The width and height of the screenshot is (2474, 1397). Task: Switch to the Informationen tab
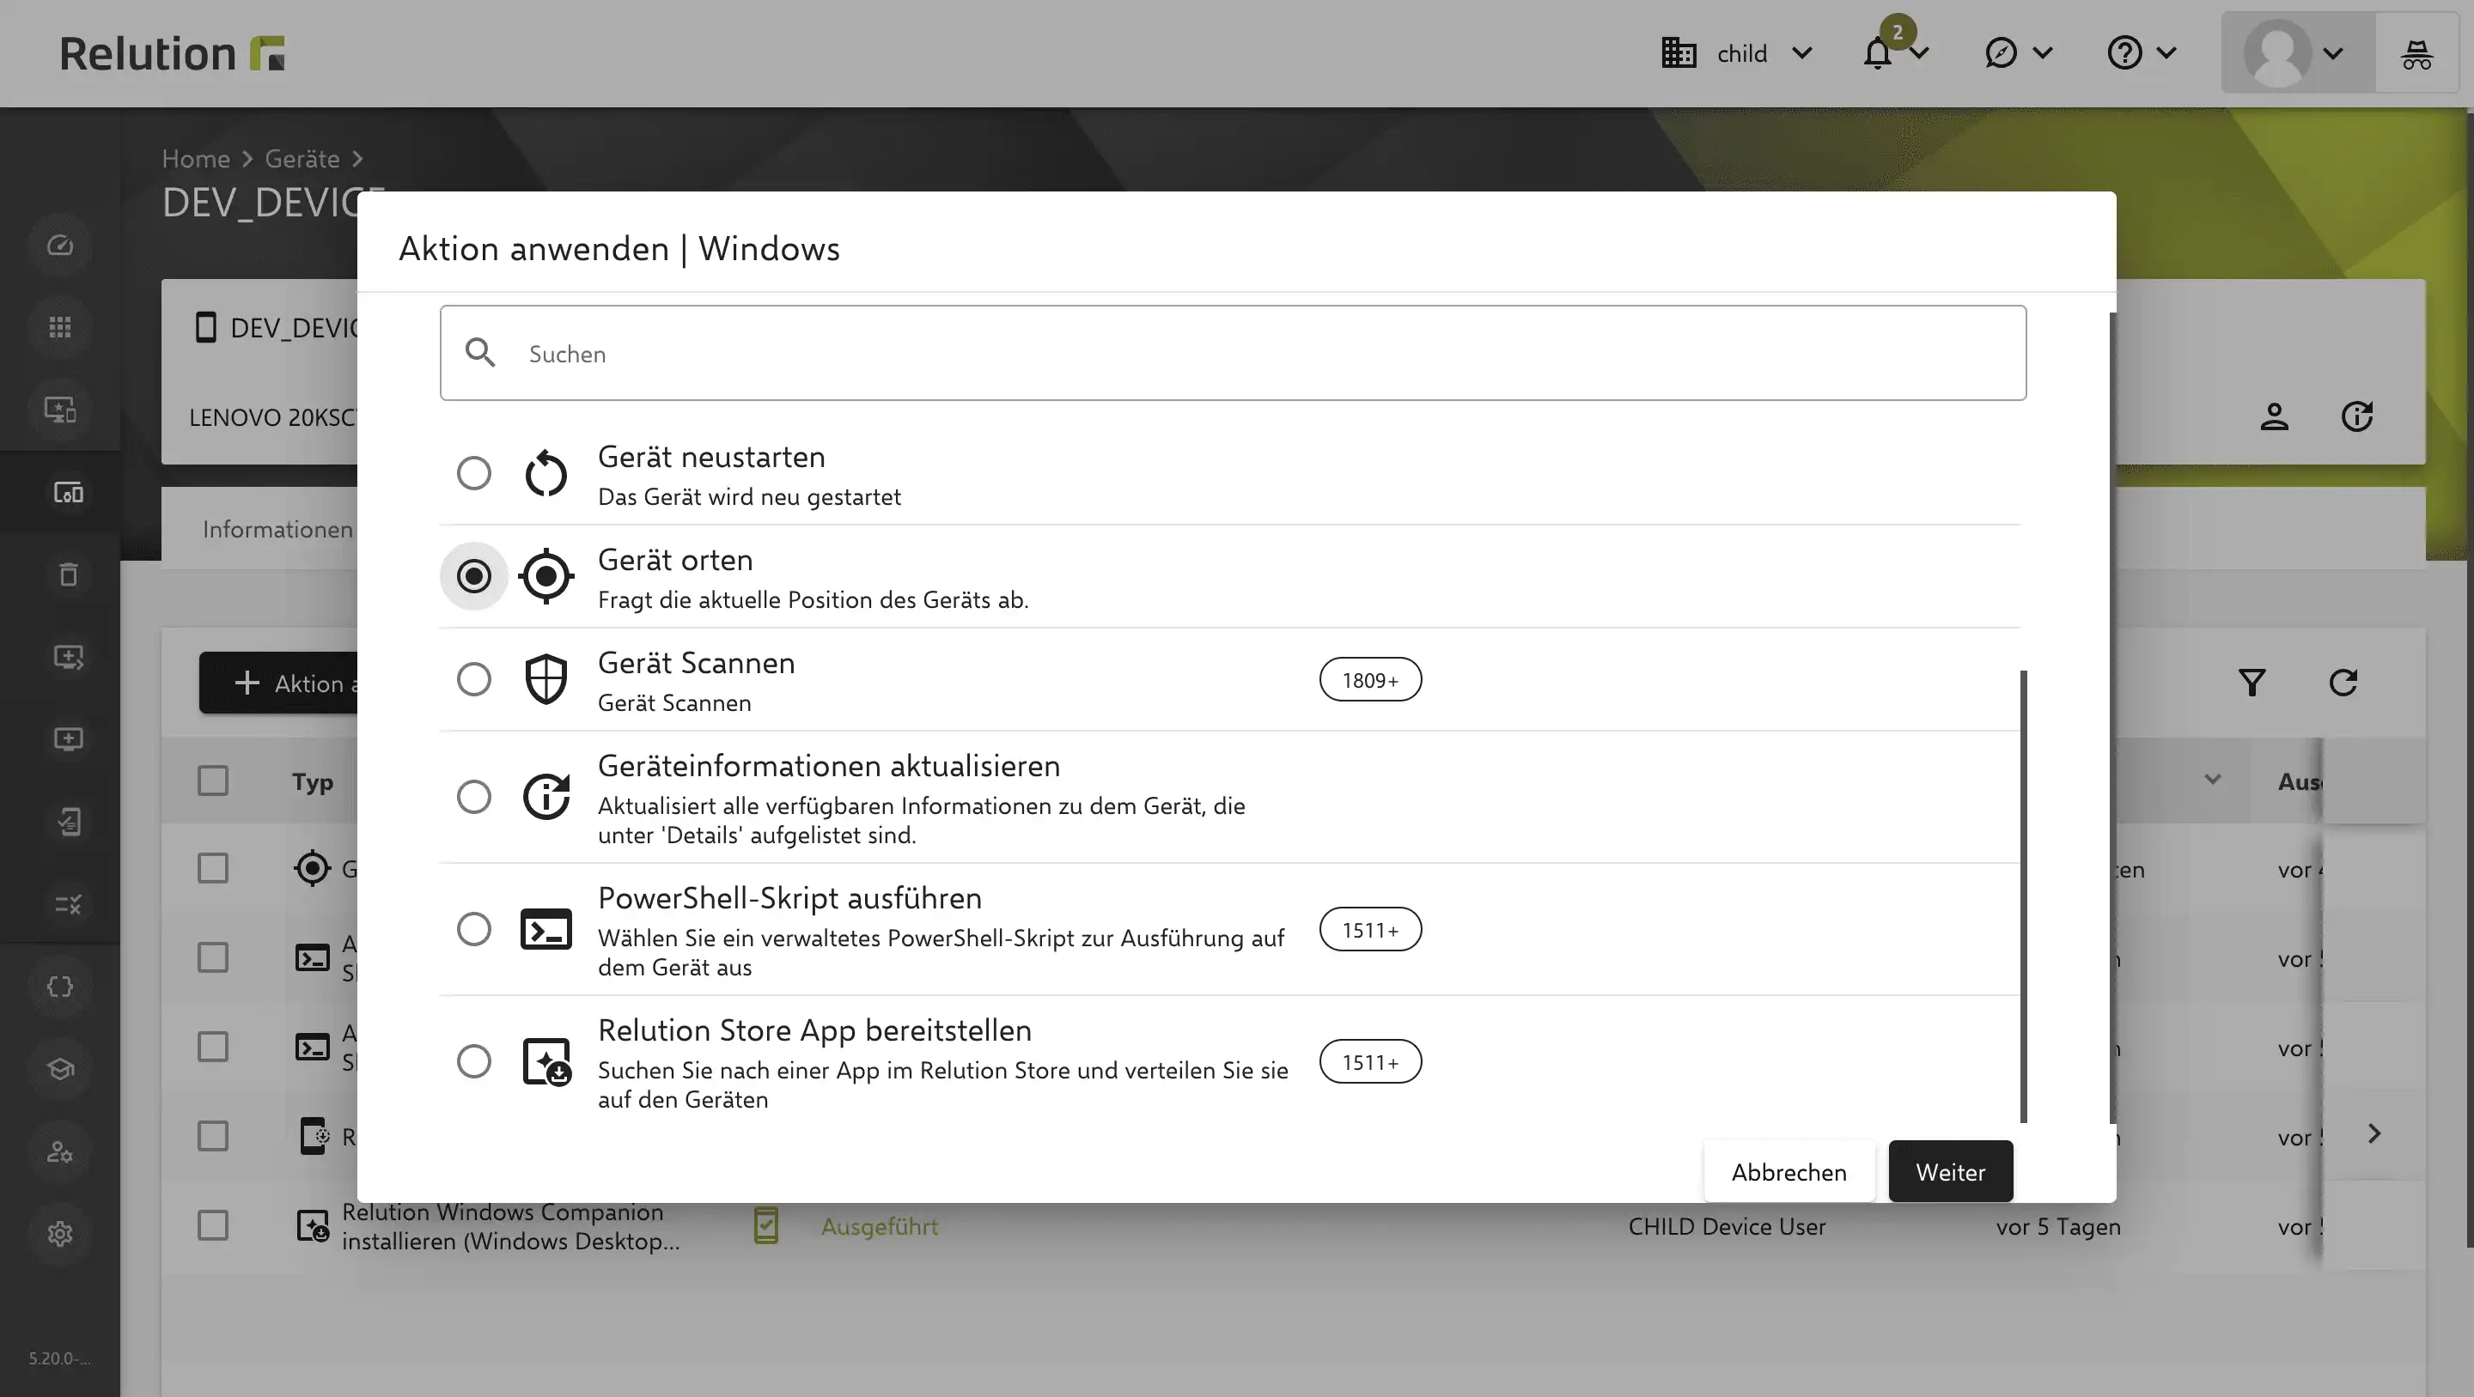pos(277,530)
